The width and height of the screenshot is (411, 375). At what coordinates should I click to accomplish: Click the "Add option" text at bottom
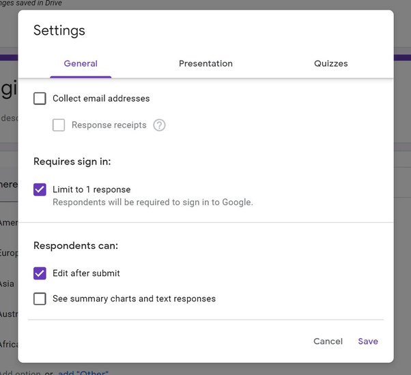[20, 372]
